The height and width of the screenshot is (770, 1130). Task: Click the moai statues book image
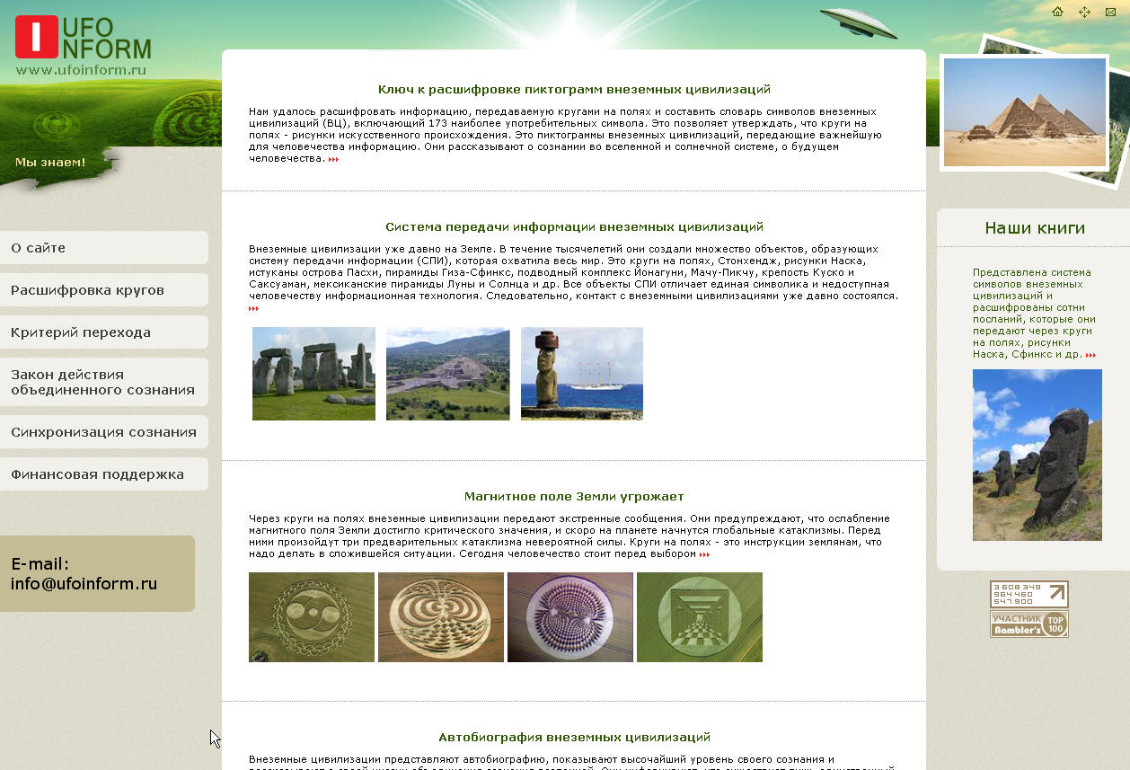pos(1037,455)
